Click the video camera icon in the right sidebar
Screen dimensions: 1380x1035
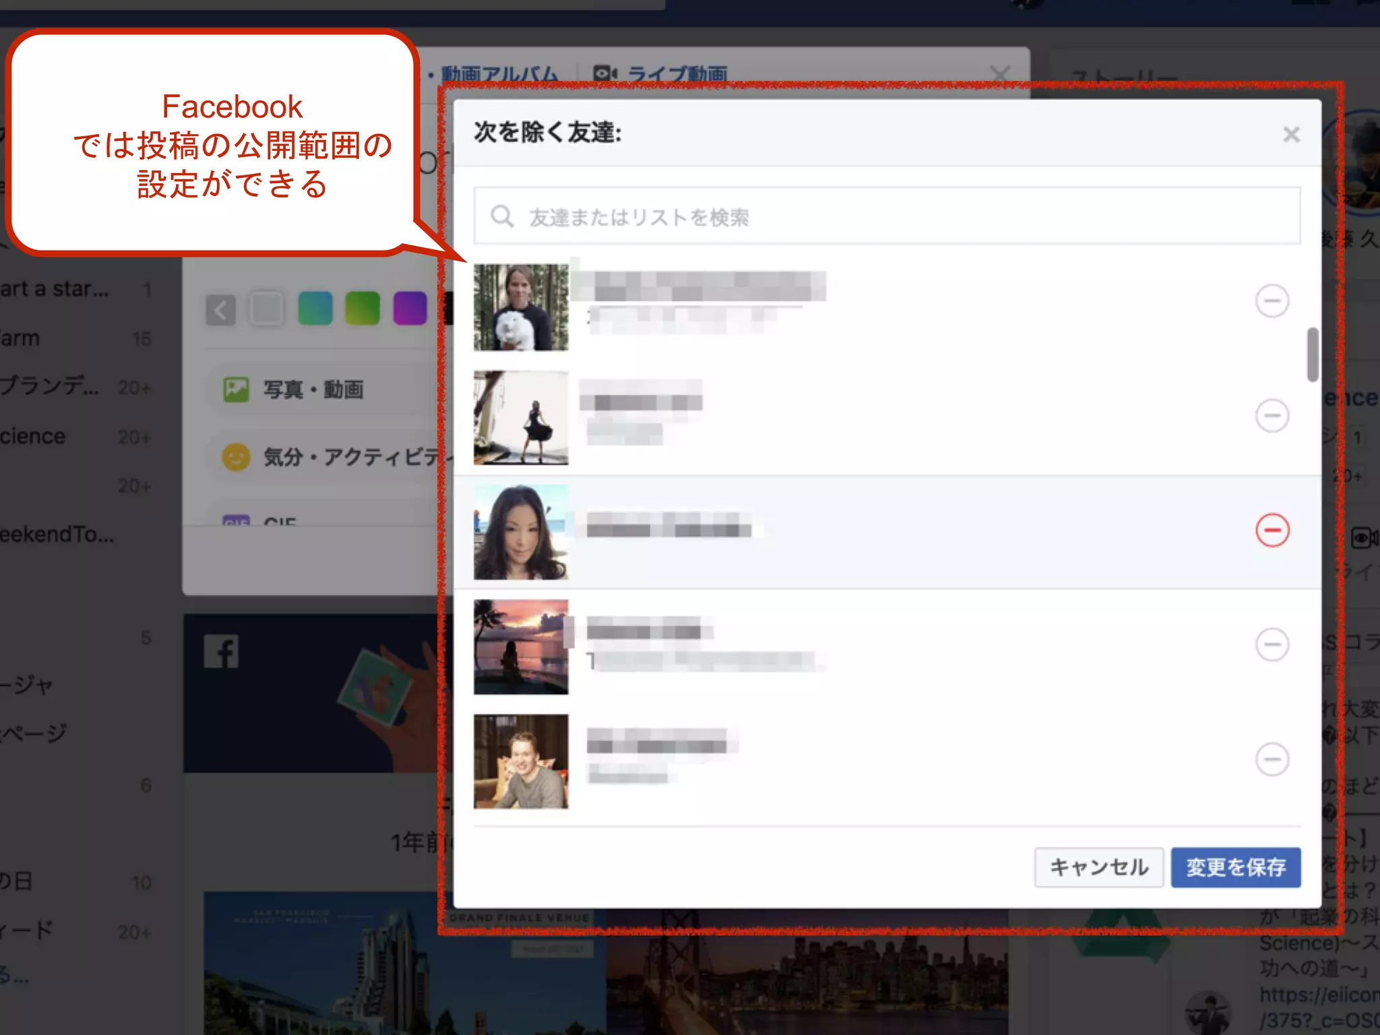(1364, 538)
